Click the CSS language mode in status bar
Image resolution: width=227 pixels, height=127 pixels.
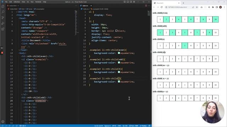125,126
